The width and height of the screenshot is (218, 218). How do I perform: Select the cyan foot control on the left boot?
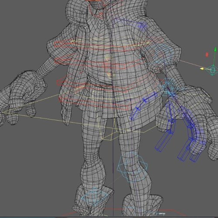[95, 197]
